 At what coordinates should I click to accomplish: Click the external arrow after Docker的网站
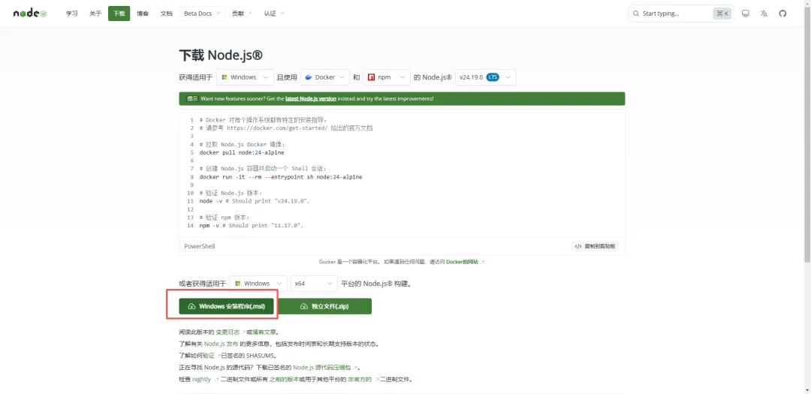tap(483, 262)
